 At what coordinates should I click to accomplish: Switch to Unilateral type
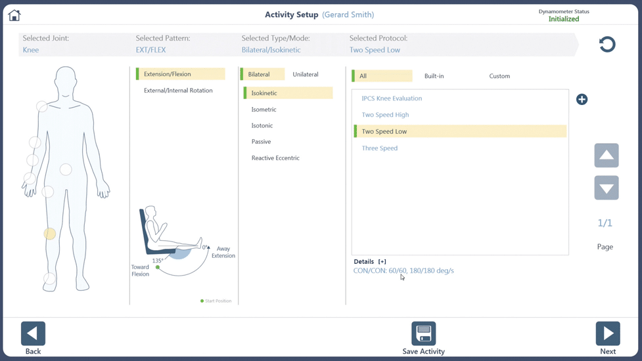point(305,75)
